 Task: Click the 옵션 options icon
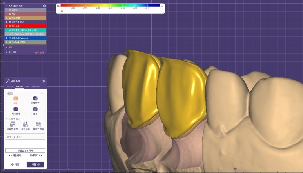pos(35,109)
